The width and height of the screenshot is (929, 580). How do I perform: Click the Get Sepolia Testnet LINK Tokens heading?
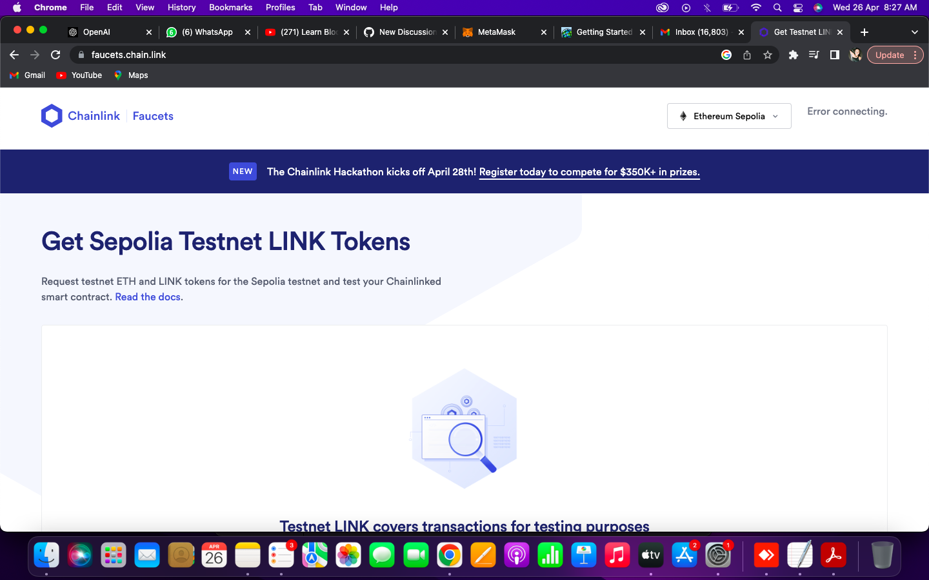(x=226, y=242)
